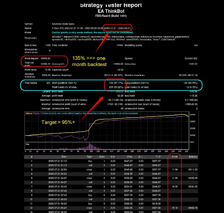
Task: Click the "Parameters" row label
Action: click(x=31, y=38)
